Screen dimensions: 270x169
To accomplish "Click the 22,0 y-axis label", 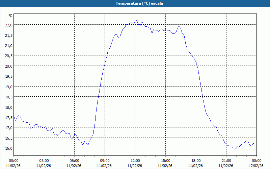I will click(x=9, y=25).
